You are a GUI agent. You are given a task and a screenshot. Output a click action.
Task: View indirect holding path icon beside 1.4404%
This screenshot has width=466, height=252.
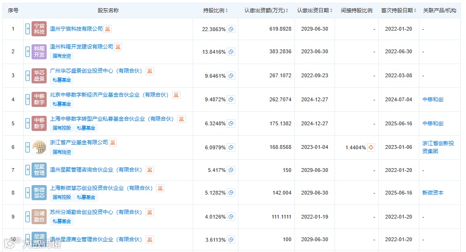(371, 147)
